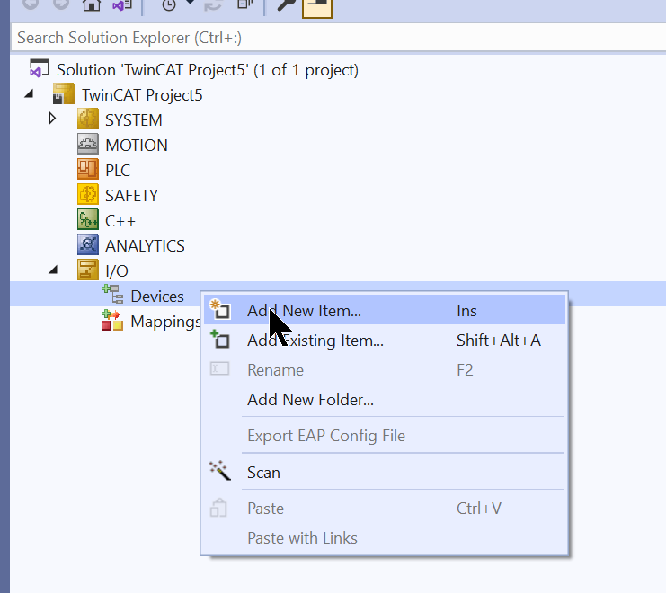
Task: Choose Scan with the wand icon
Action: click(385, 473)
